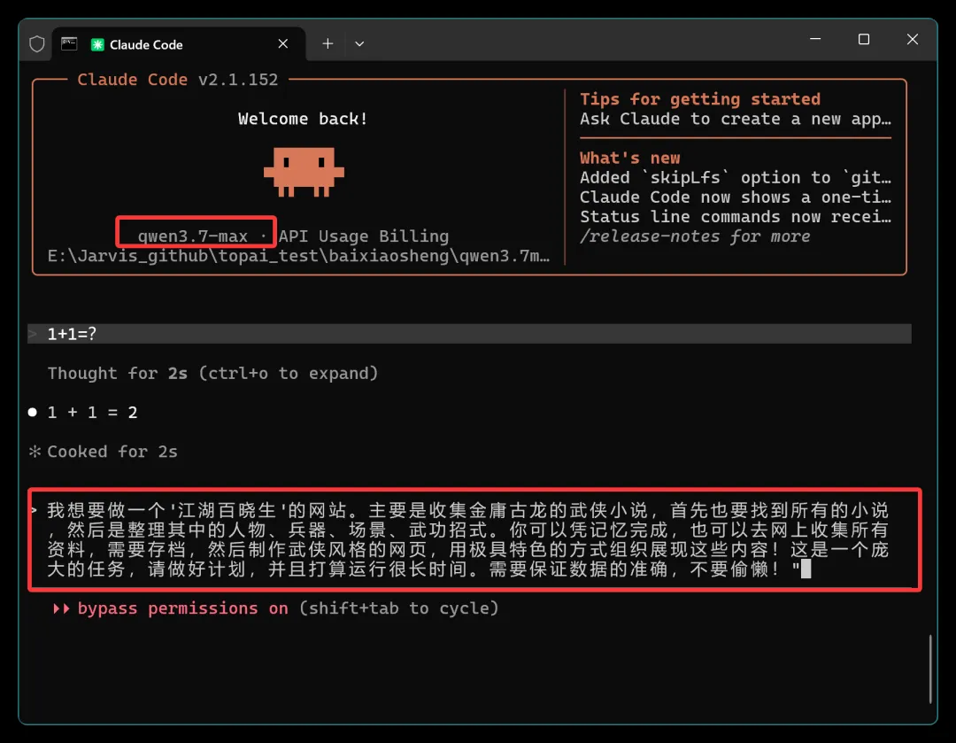The height and width of the screenshot is (743, 956).
Task: Click the Claude Code v2.1.152 title text
Action: (177, 80)
